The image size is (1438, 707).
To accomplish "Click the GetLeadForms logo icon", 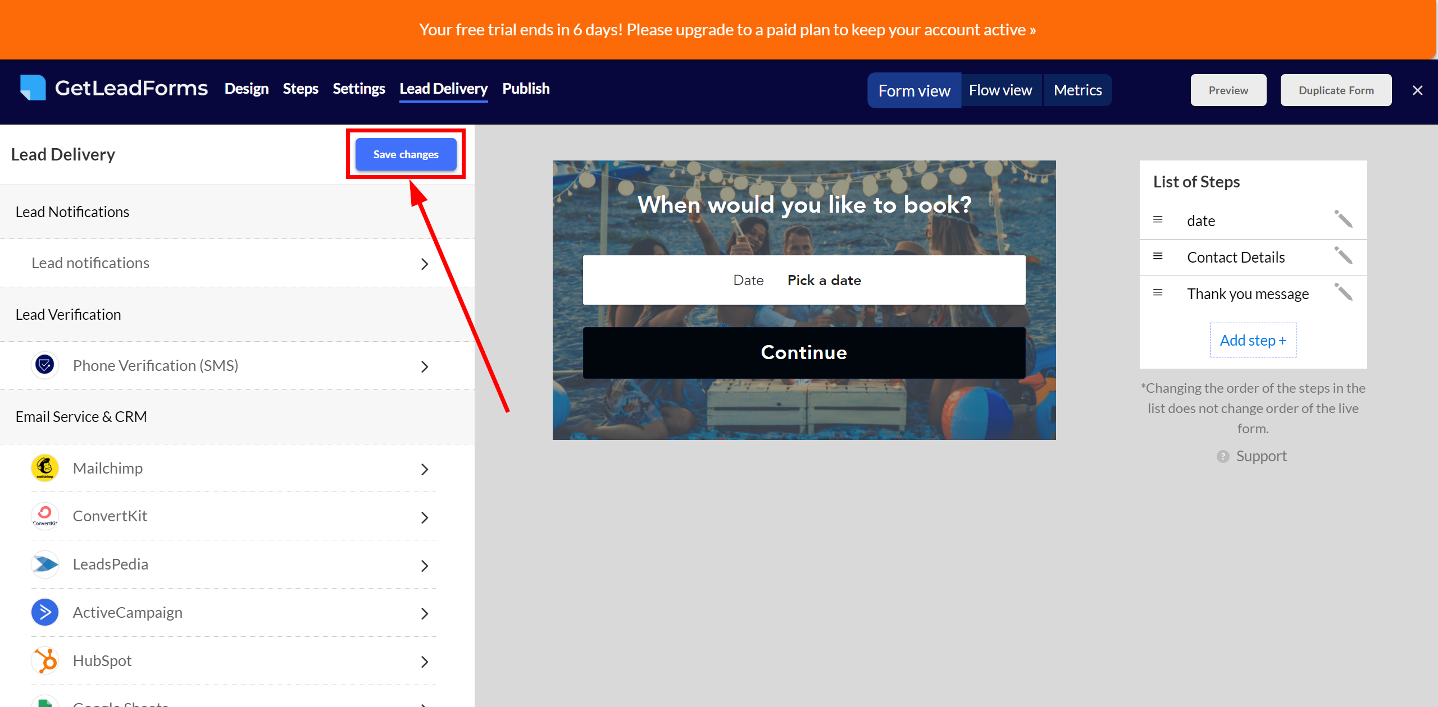I will (x=33, y=88).
